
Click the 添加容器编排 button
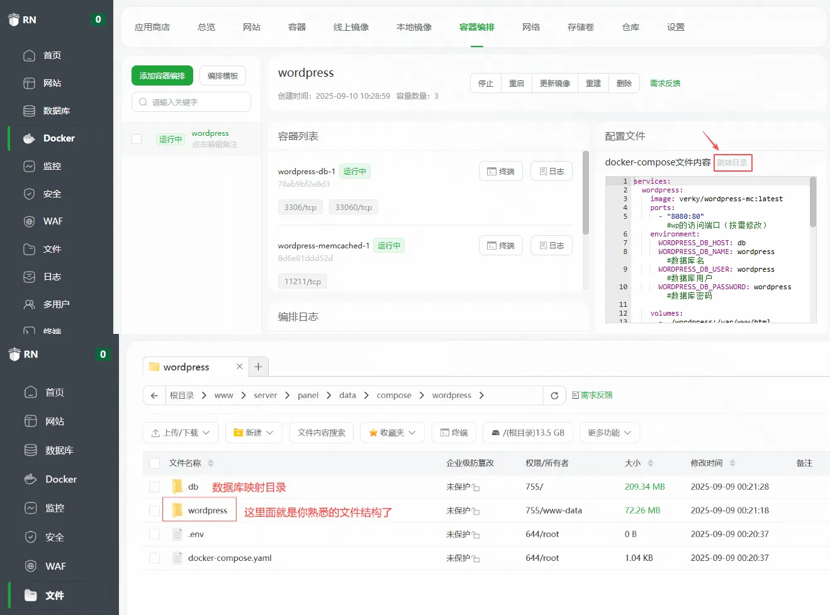point(162,75)
